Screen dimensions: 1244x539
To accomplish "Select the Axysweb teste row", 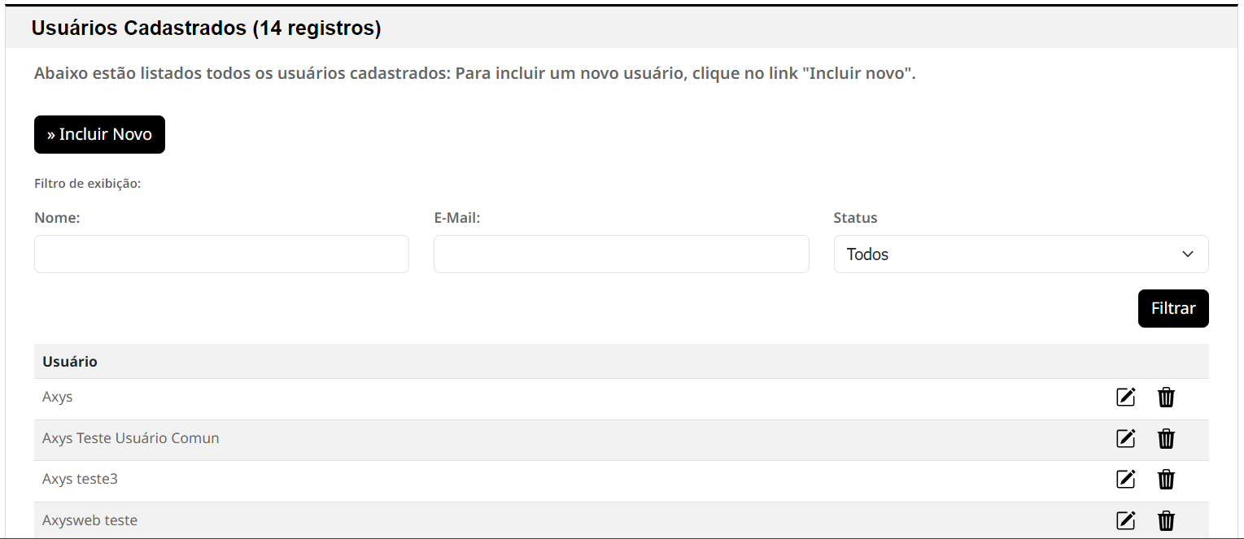I will click(622, 519).
